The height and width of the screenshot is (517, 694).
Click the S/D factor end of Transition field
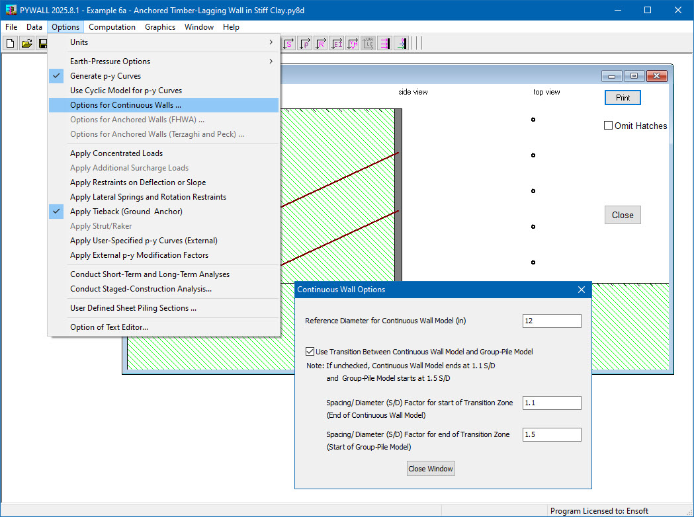point(551,434)
